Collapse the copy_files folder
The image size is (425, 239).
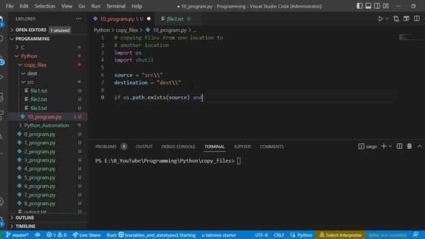[x=35, y=65]
